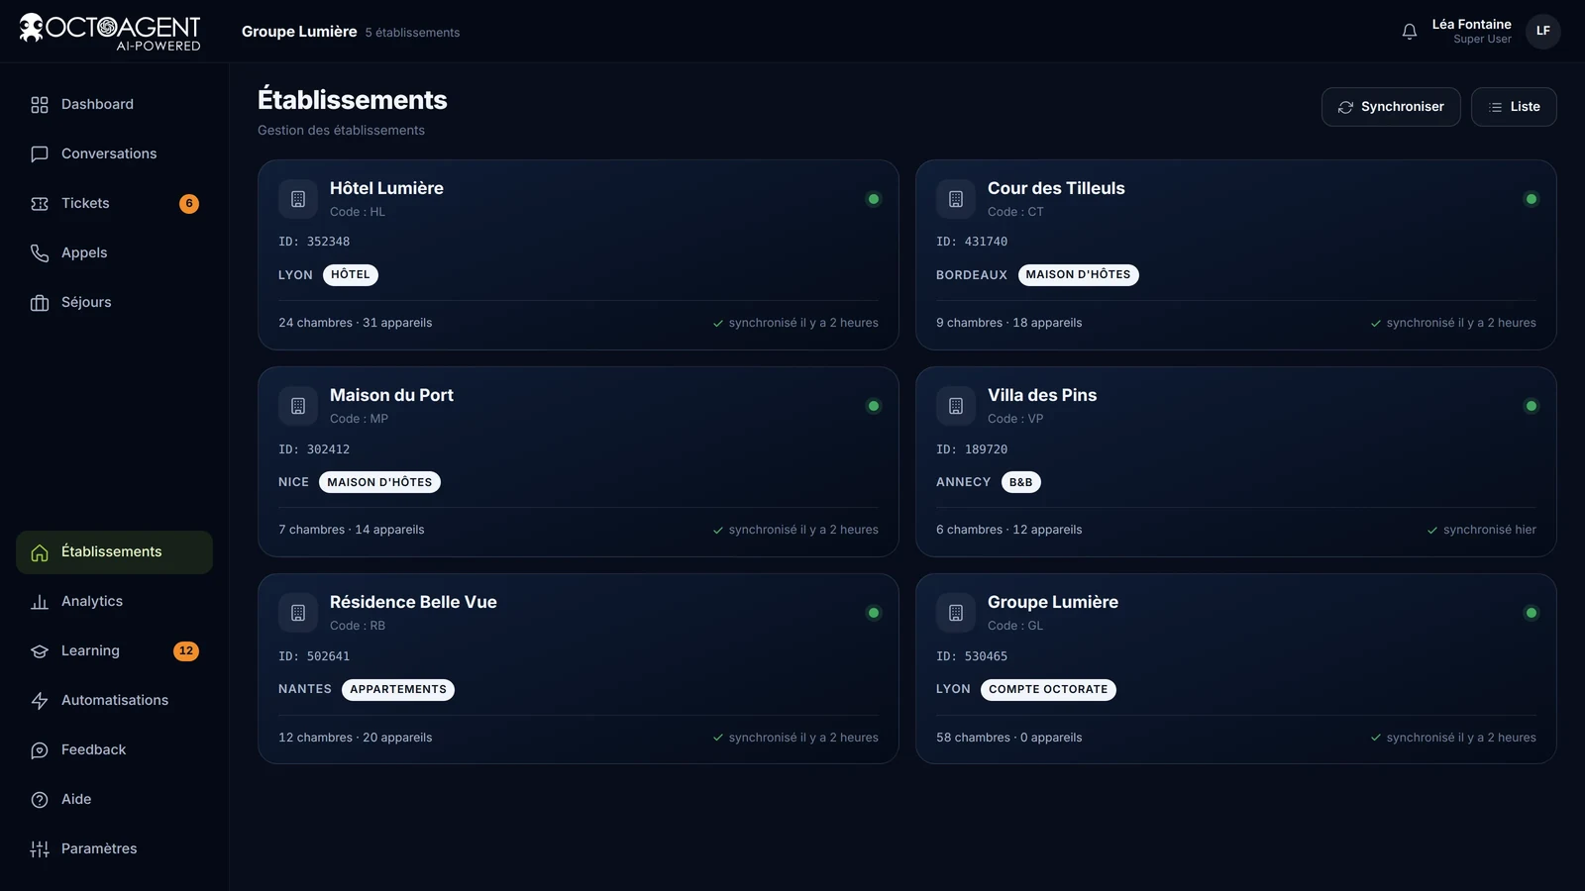This screenshot has width=1585, height=891.
Task: Click the Hôtel Lumière building icon
Action: [x=298, y=199]
